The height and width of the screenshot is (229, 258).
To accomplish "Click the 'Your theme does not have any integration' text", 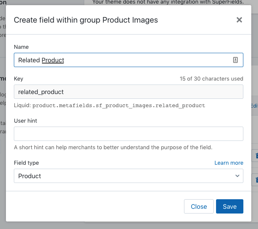I will coord(168,2).
